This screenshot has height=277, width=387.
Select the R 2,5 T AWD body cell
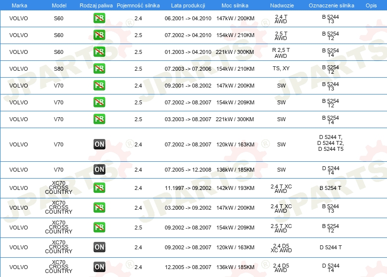(281, 53)
